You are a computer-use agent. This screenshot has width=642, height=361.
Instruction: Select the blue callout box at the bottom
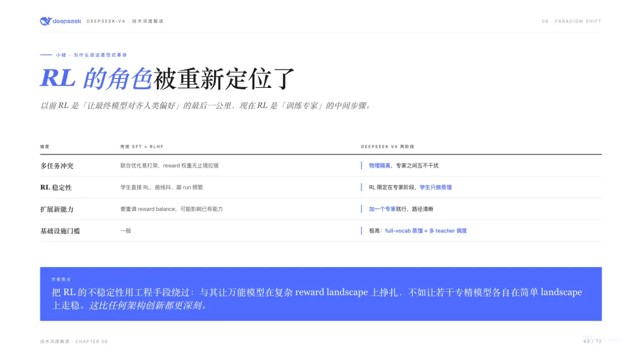click(x=321, y=292)
